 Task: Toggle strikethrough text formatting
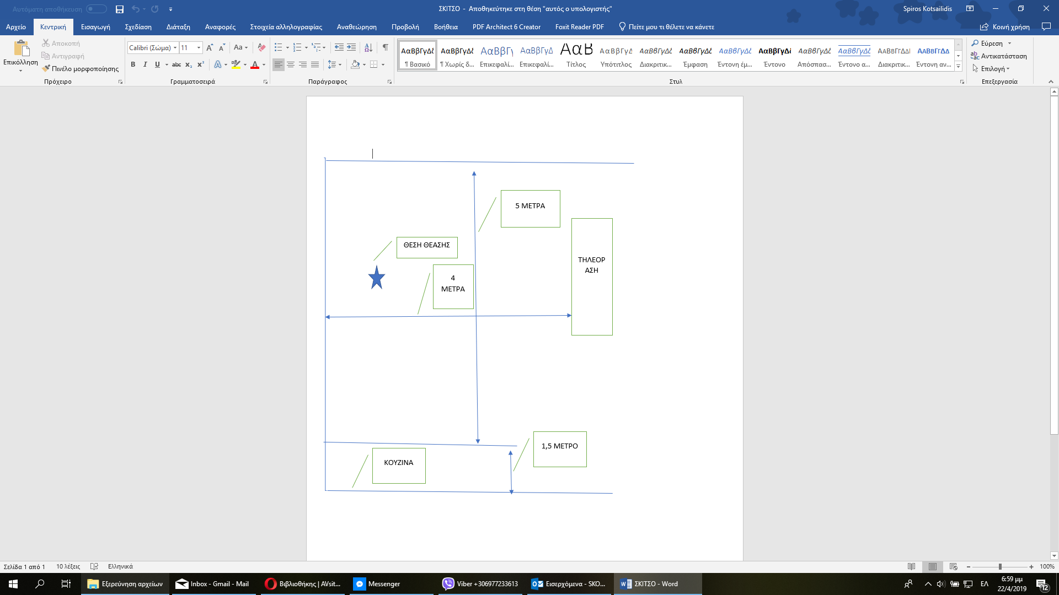[176, 64]
